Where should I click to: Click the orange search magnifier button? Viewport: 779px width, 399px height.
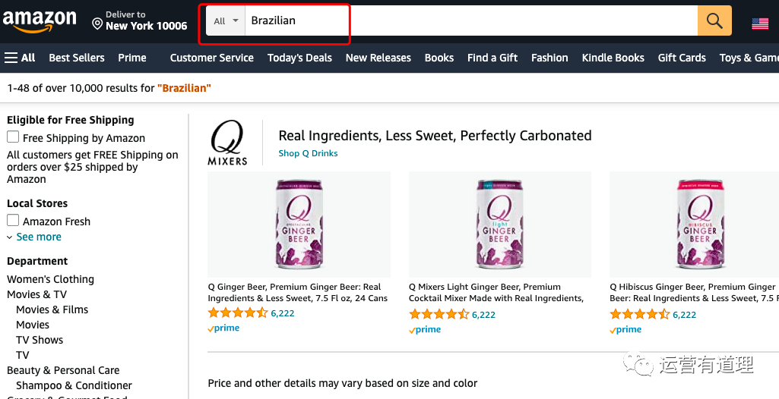click(714, 20)
